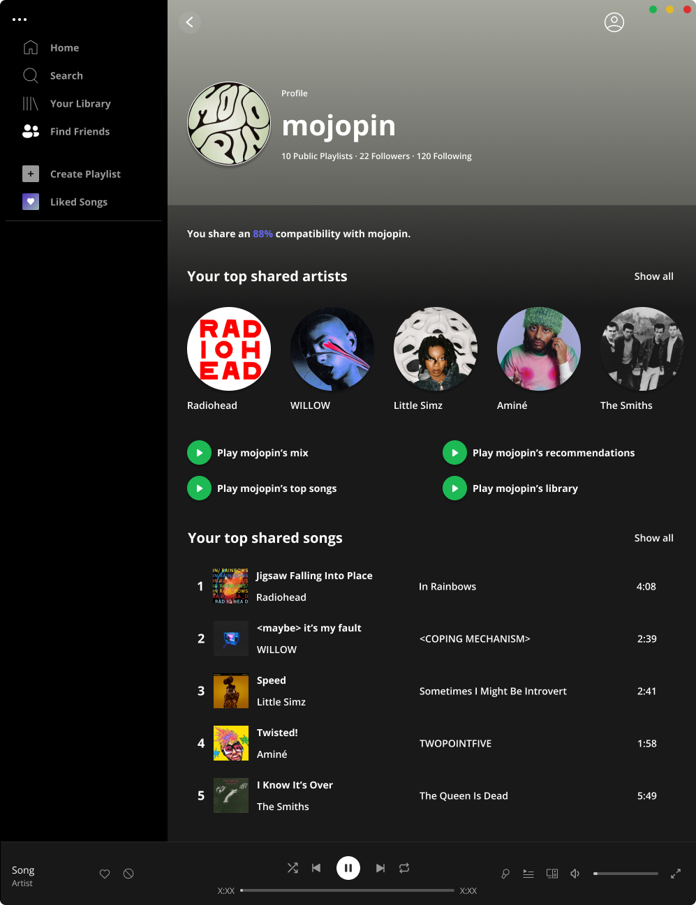Mute the volume speaker icon
696x905 pixels.
click(575, 874)
